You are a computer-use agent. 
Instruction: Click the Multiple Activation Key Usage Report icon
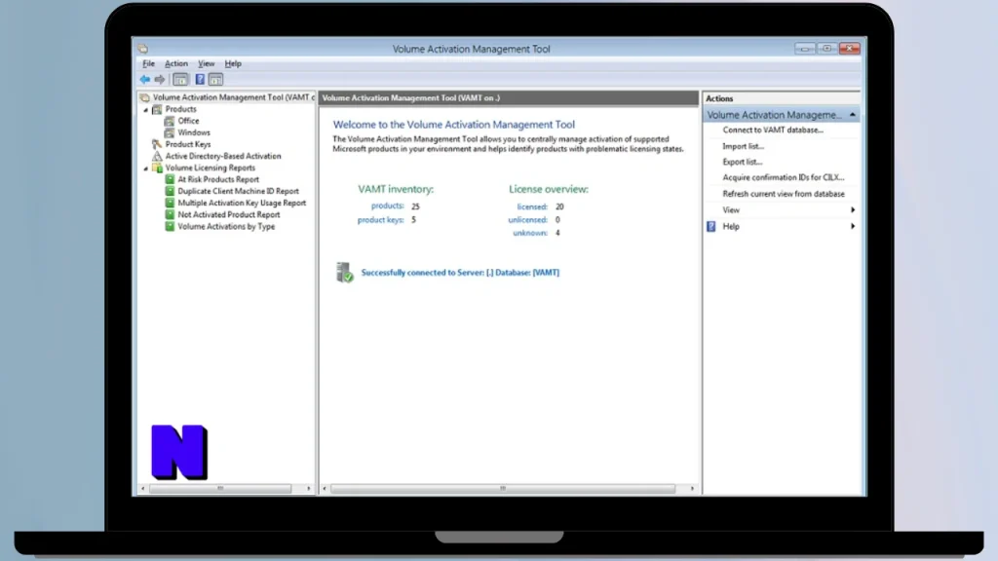coord(170,203)
